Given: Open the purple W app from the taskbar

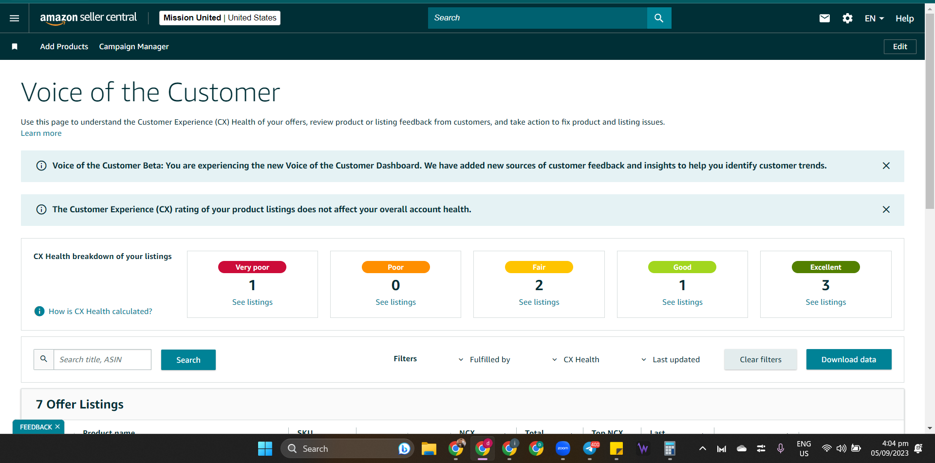Looking at the screenshot, I should [643, 449].
